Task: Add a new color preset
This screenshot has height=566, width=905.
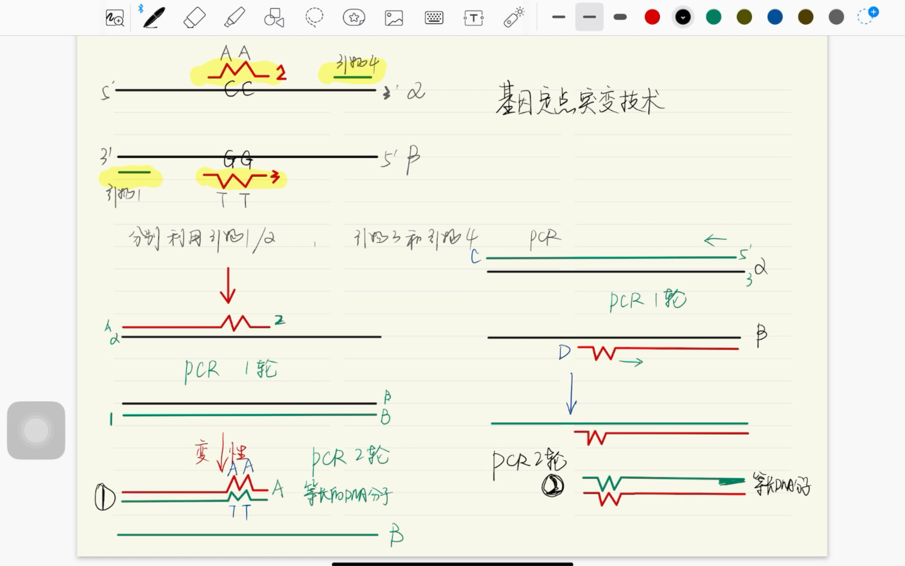Action: pyautogui.click(x=867, y=16)
